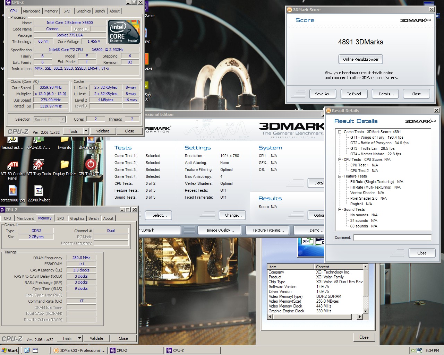The width and height of the screenshot is (444, 355).
Task: Open the Display Driver folder
Action: click(65, 168)
